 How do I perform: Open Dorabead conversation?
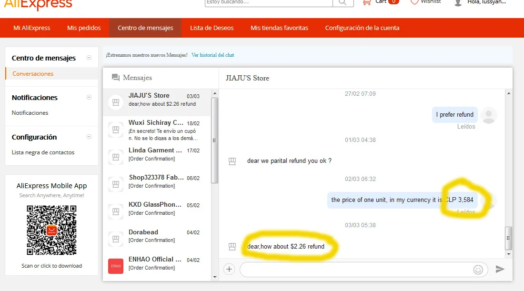[157, 239]
